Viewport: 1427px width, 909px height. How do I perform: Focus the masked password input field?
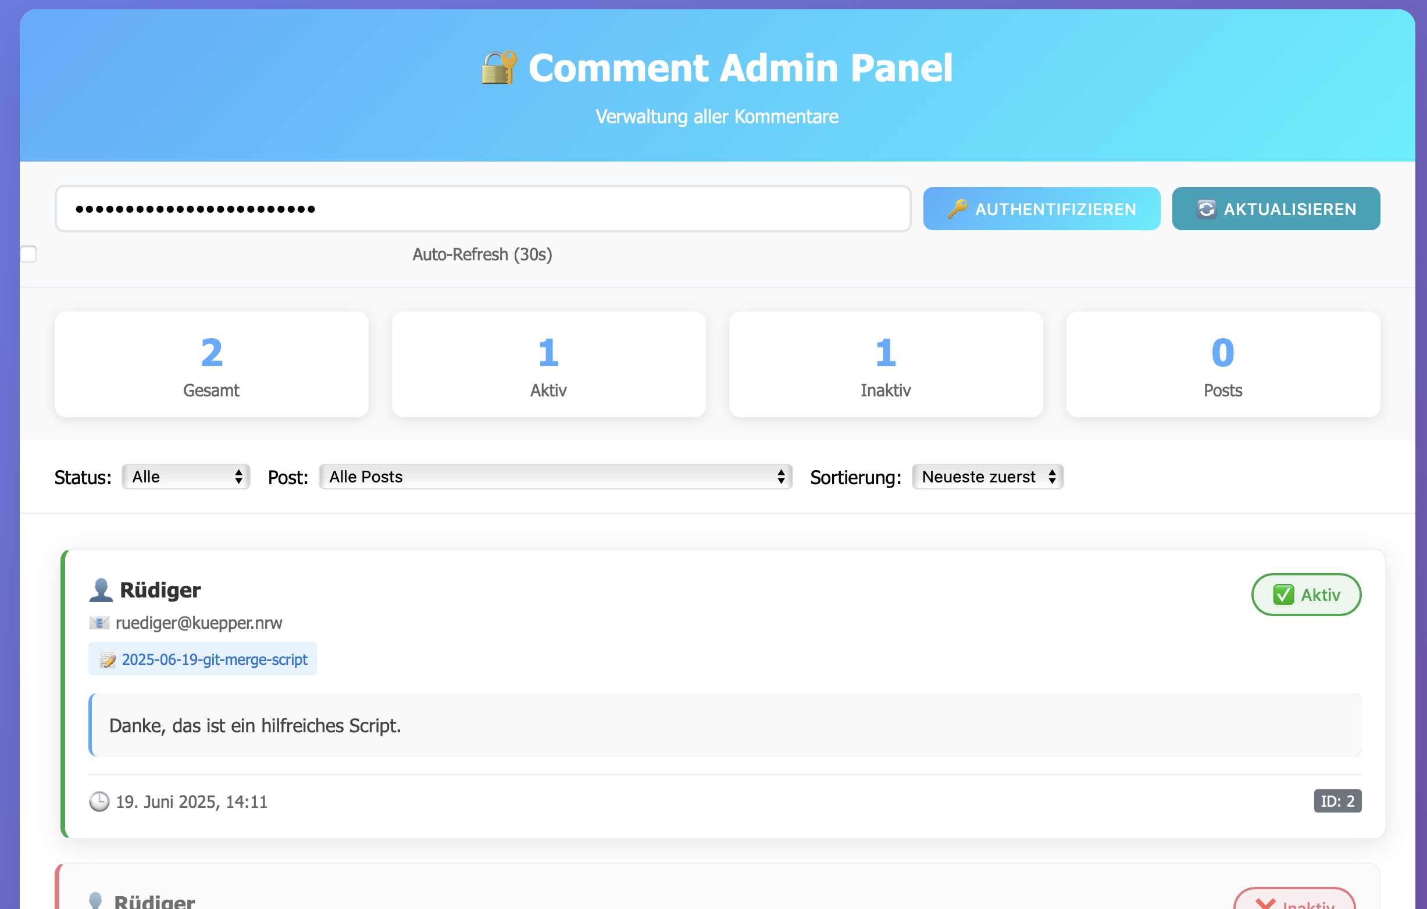click(x=483, y=209)
